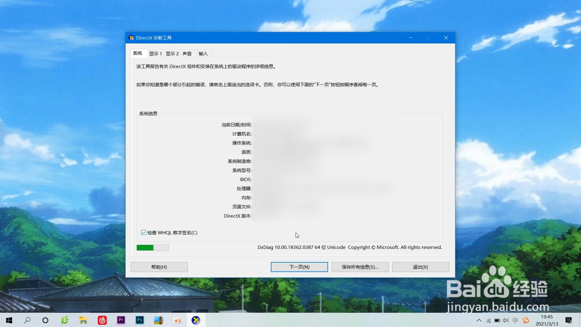Toggle 检查 WHQL 数字签名 checkbox

coord(143,232)
